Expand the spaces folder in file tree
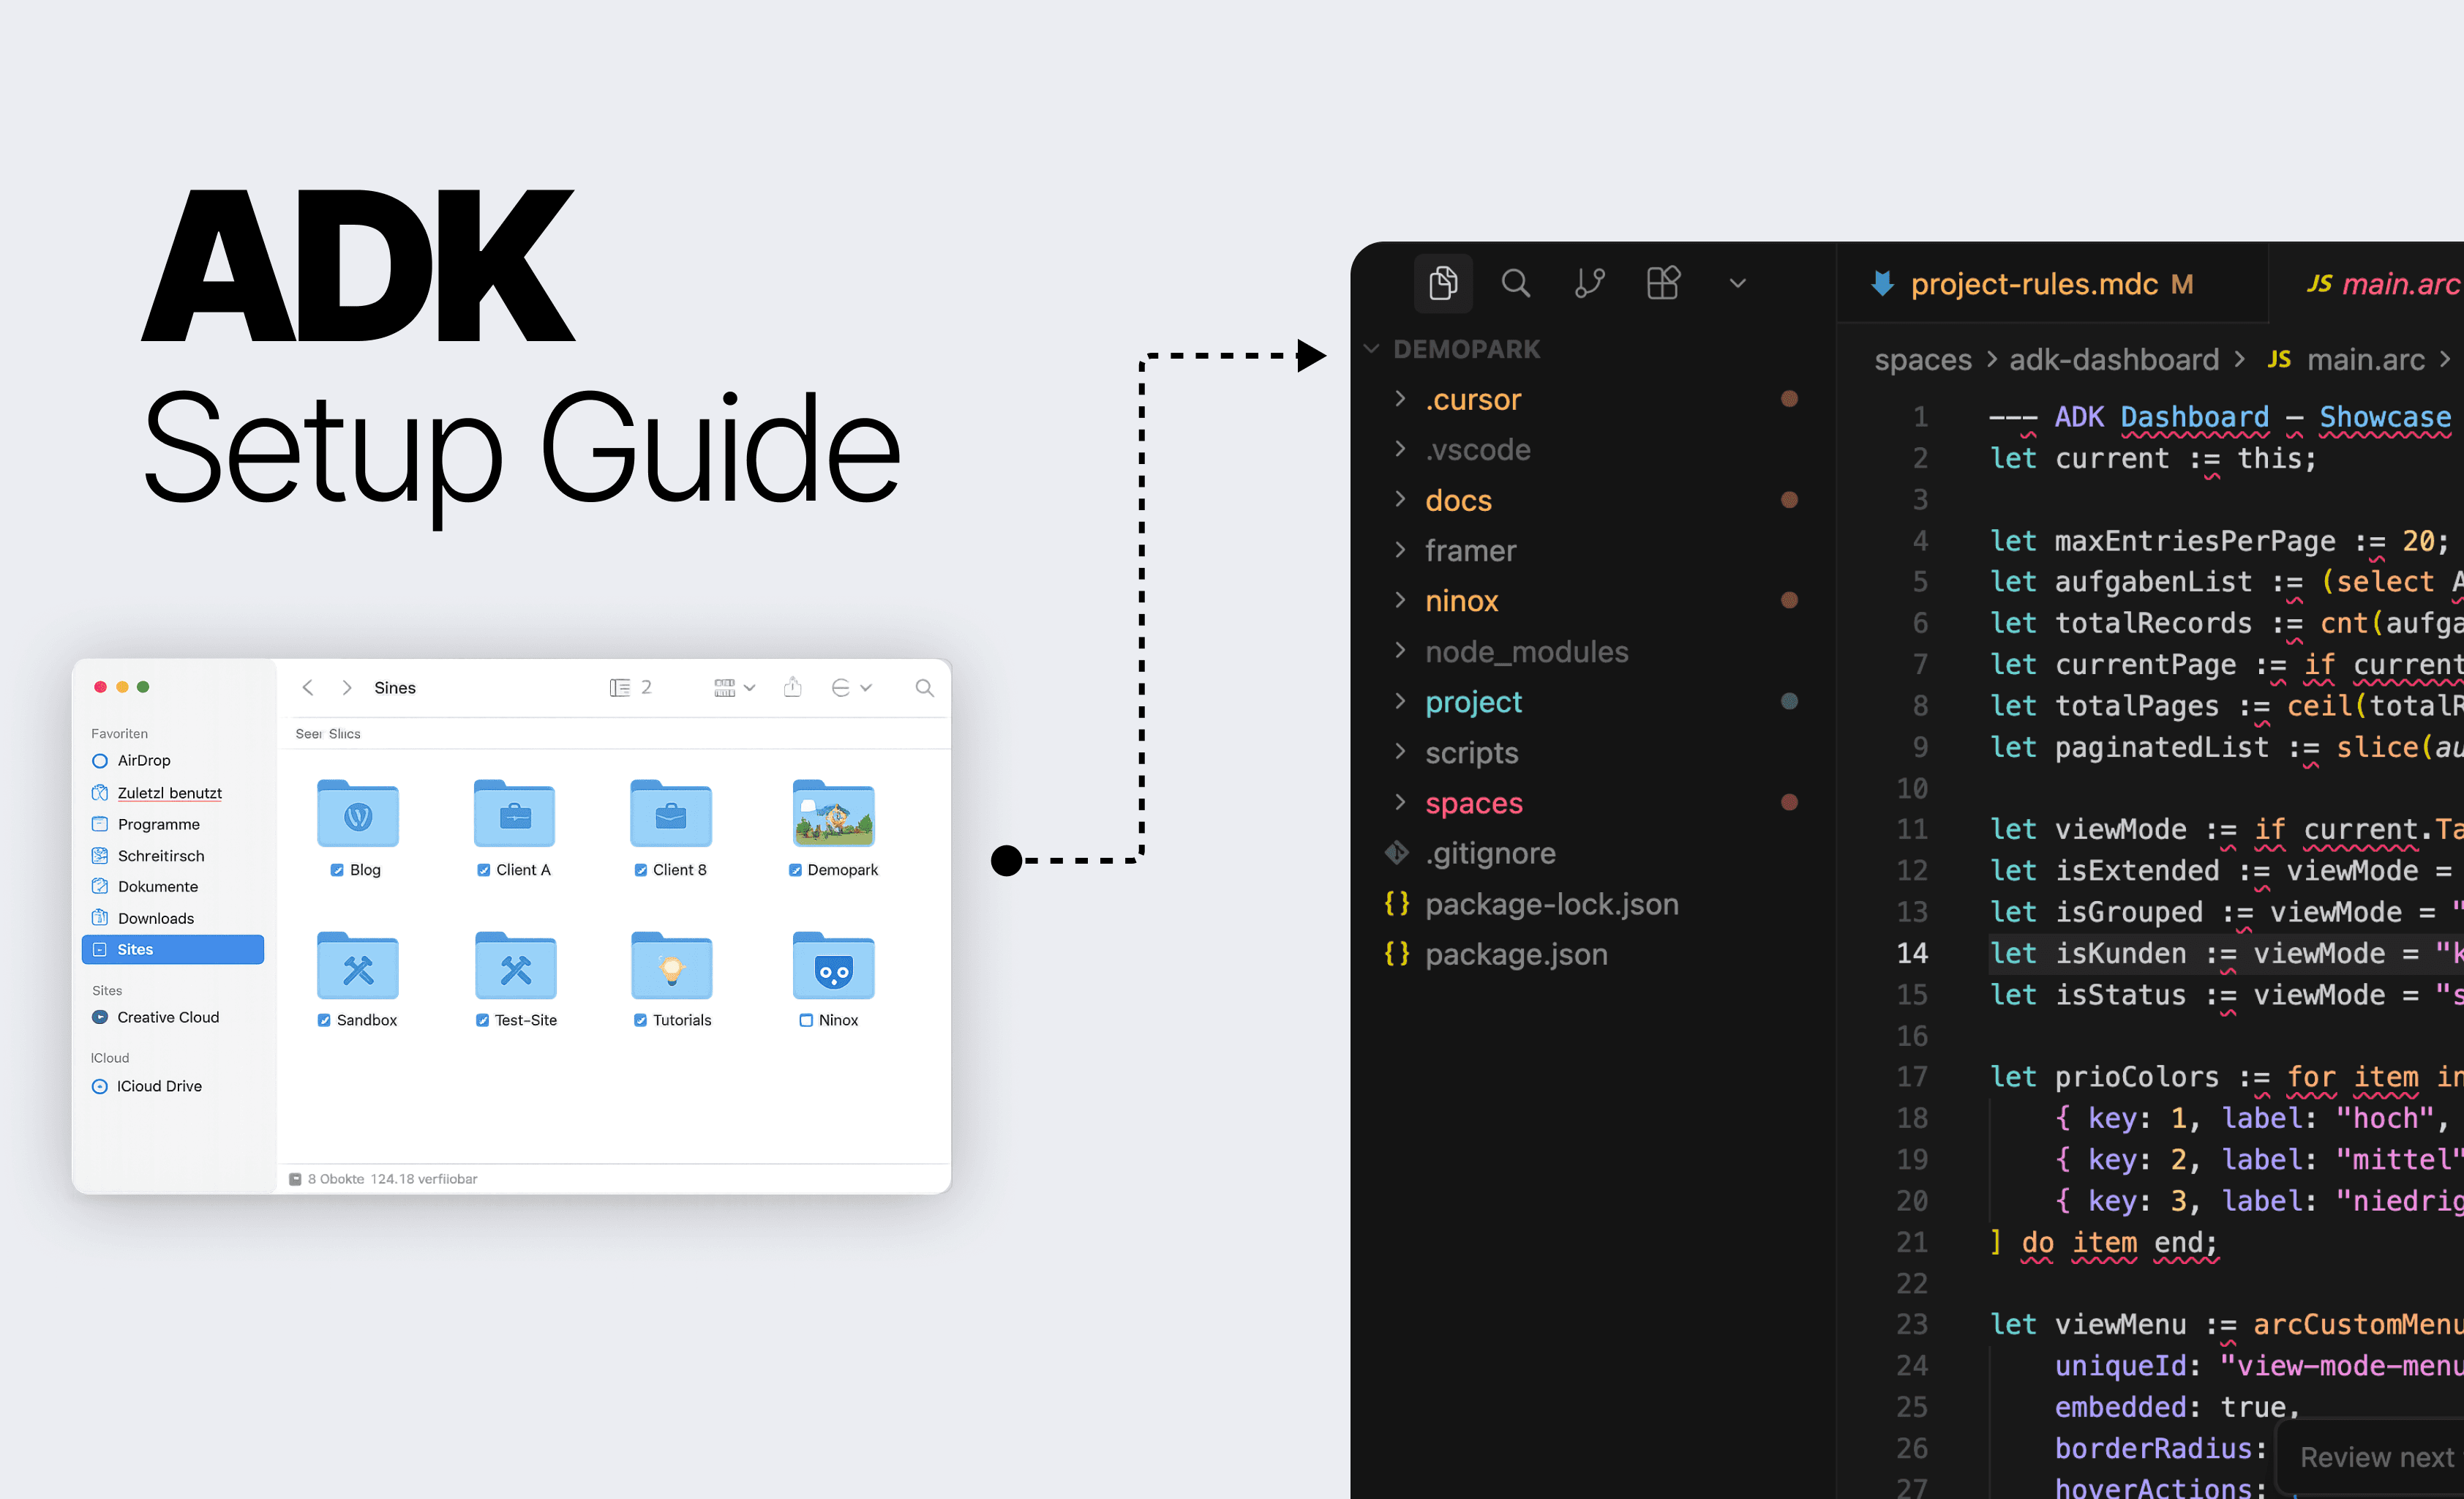The height and width of the screenshot is (1499, 2464). [1473, 802]
